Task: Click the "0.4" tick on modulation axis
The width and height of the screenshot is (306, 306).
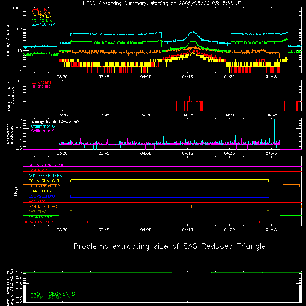Action: [x=19, y=129]
